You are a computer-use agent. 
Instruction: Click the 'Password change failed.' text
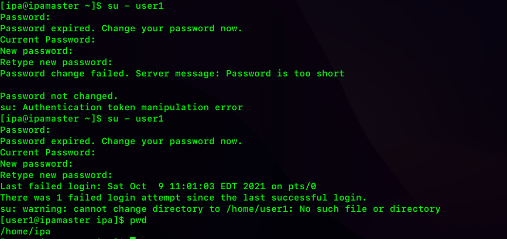point(65,74)
